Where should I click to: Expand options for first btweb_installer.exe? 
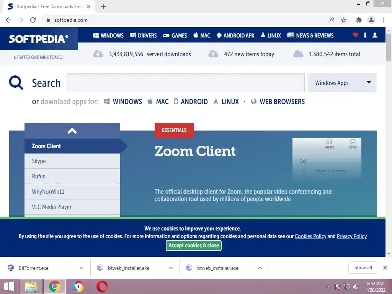[x=171, y=268]
